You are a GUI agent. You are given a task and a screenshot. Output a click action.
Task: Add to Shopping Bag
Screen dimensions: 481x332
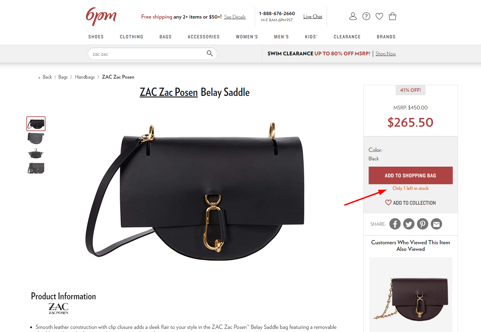point(410,175)
